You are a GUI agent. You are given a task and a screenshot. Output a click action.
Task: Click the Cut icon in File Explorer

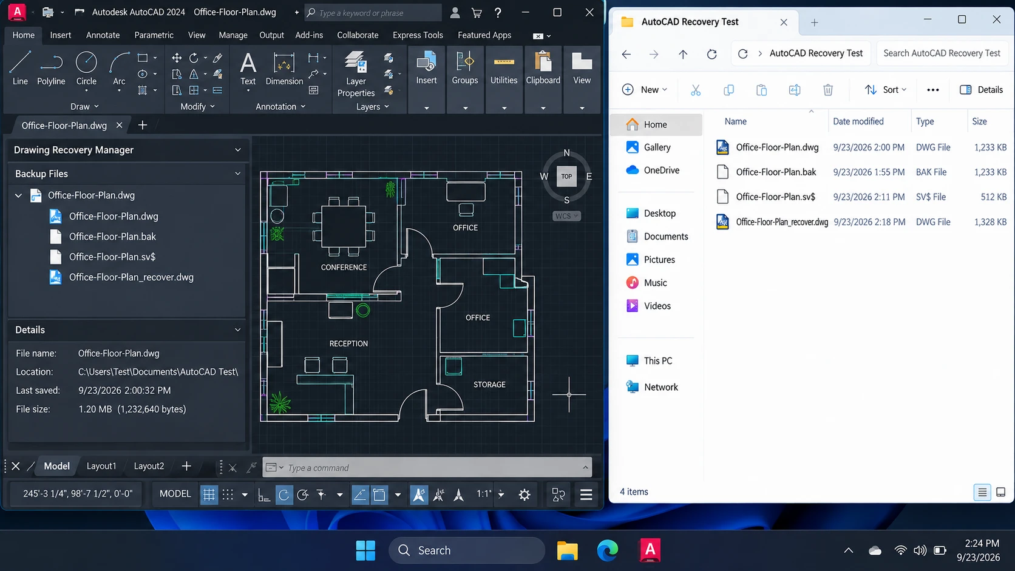click(696, 90)
